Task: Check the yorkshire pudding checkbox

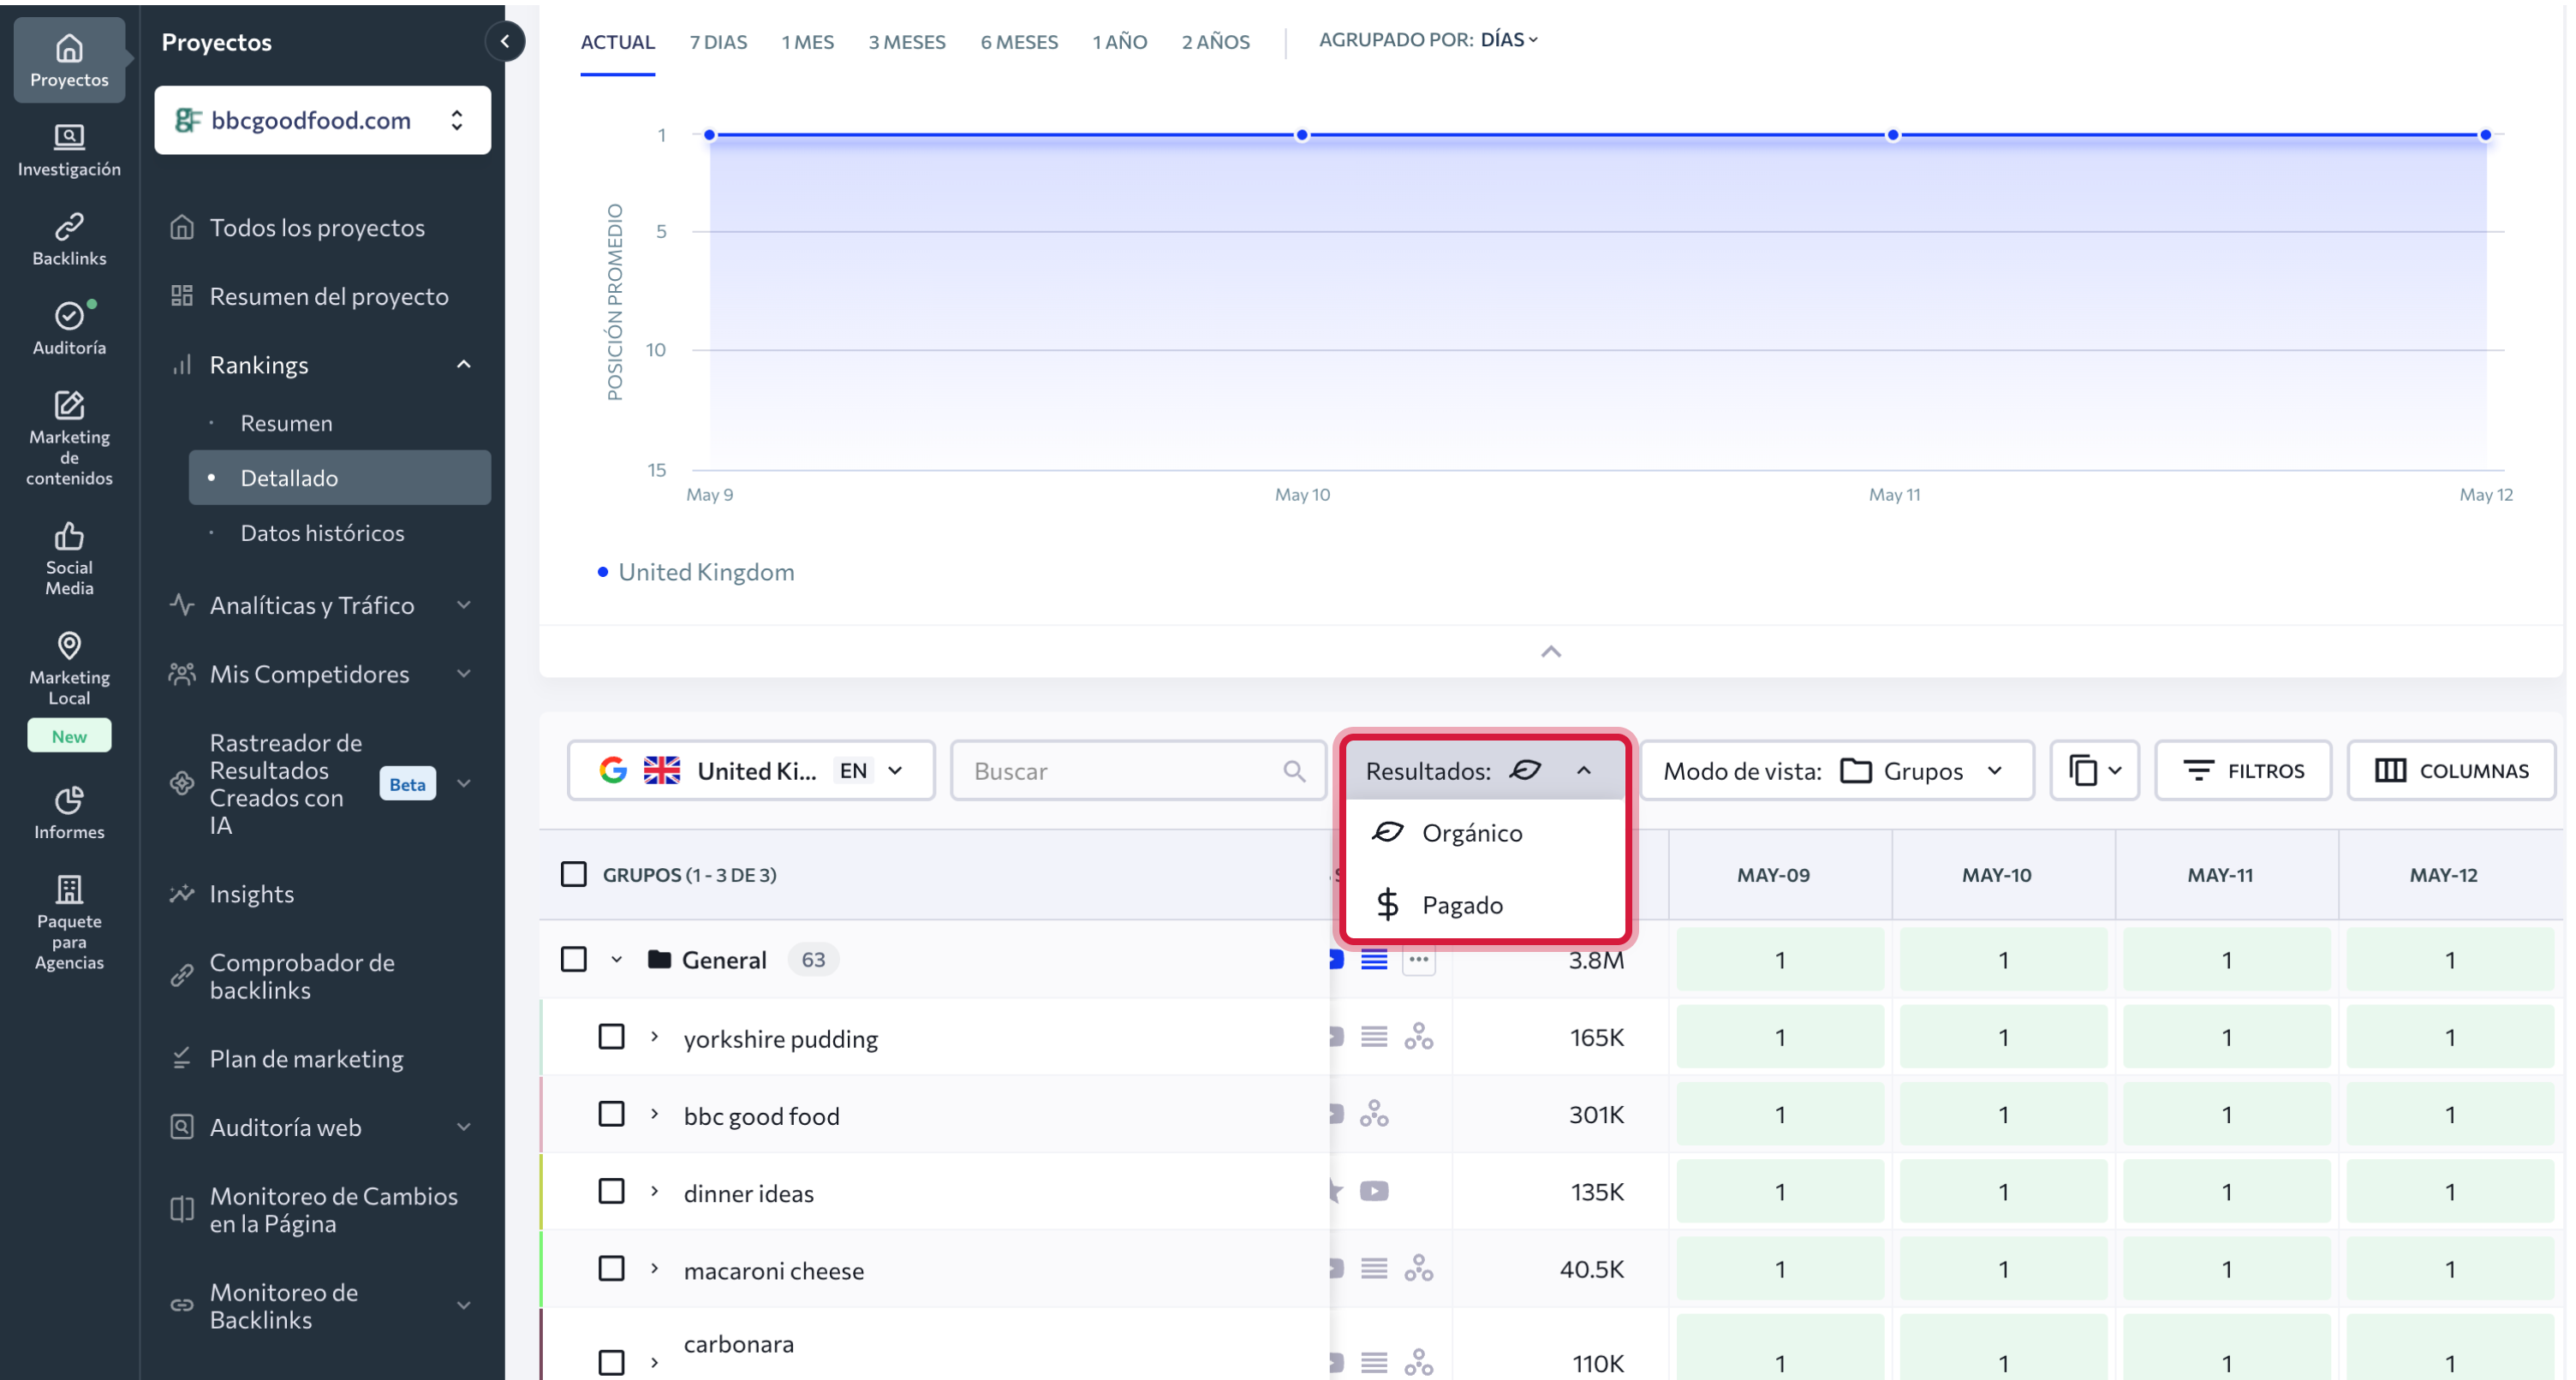Action: (611, 1036)
